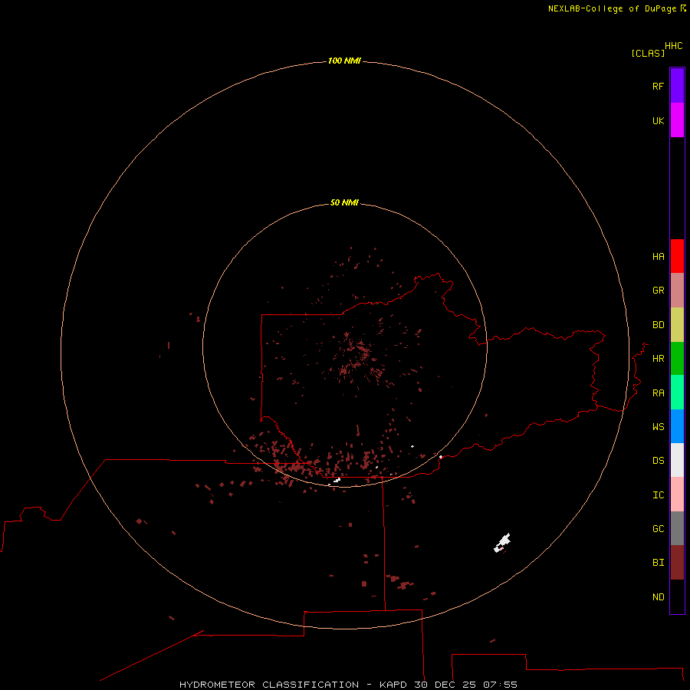This screenshot has height=690, width=690.
Task: Click the large white dry snow echo
Action: tap(502, 543)
